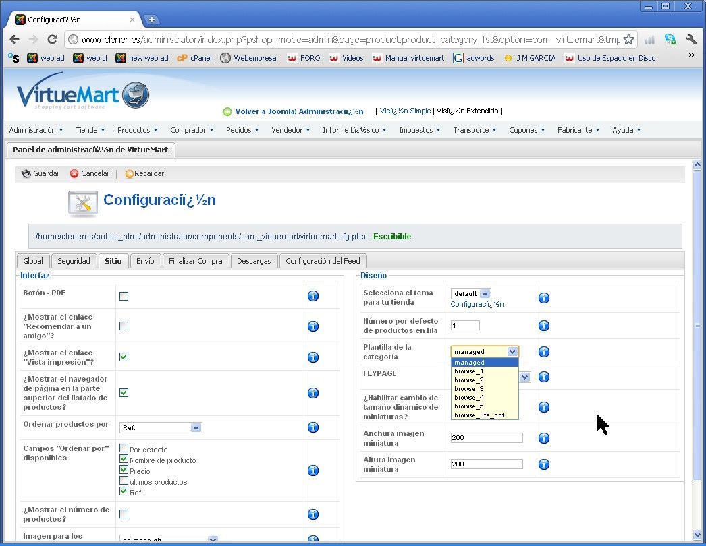Click Anchura imagen miniatura input field
Screen dimensions: 706x546
[487, 437]
